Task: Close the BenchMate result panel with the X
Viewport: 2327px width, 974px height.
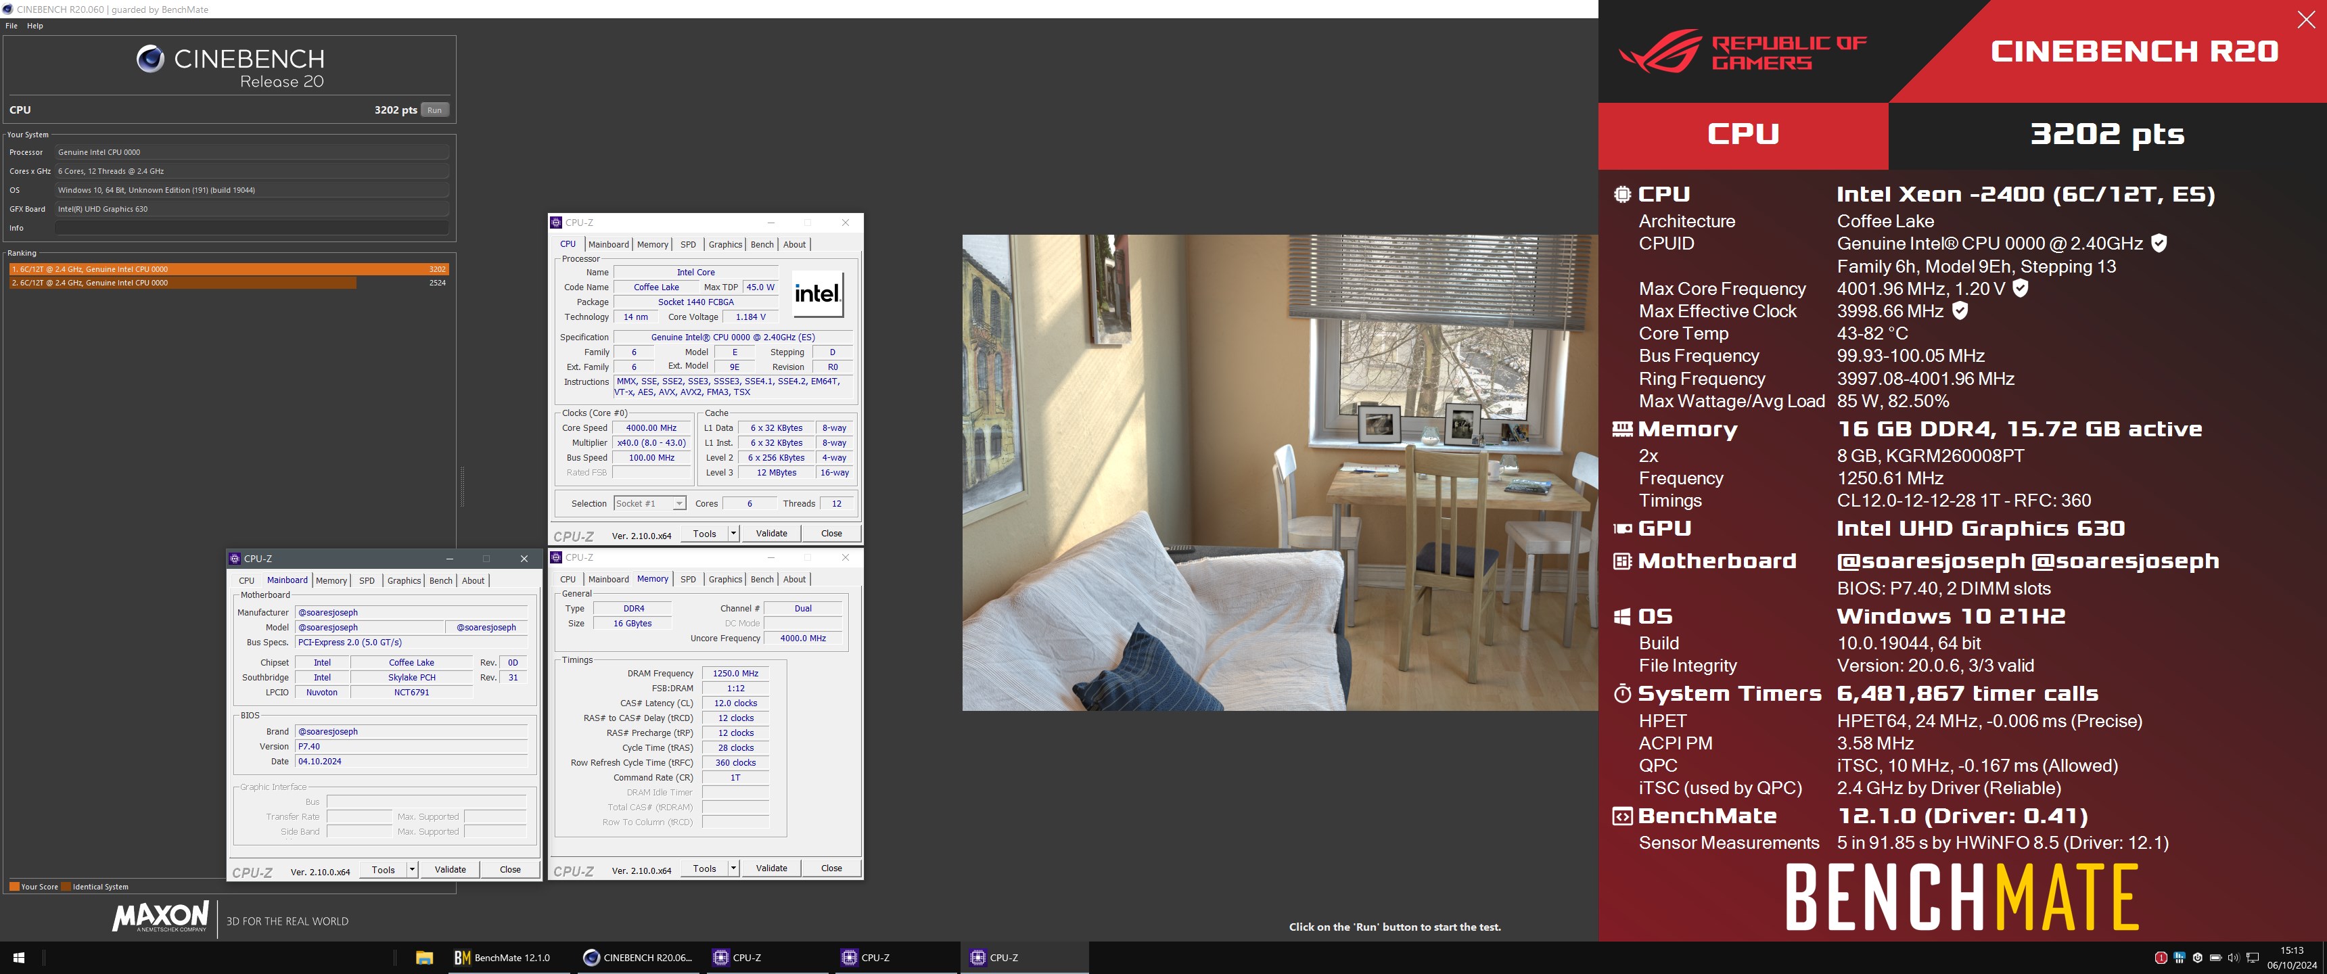Action: point(2306,20)
